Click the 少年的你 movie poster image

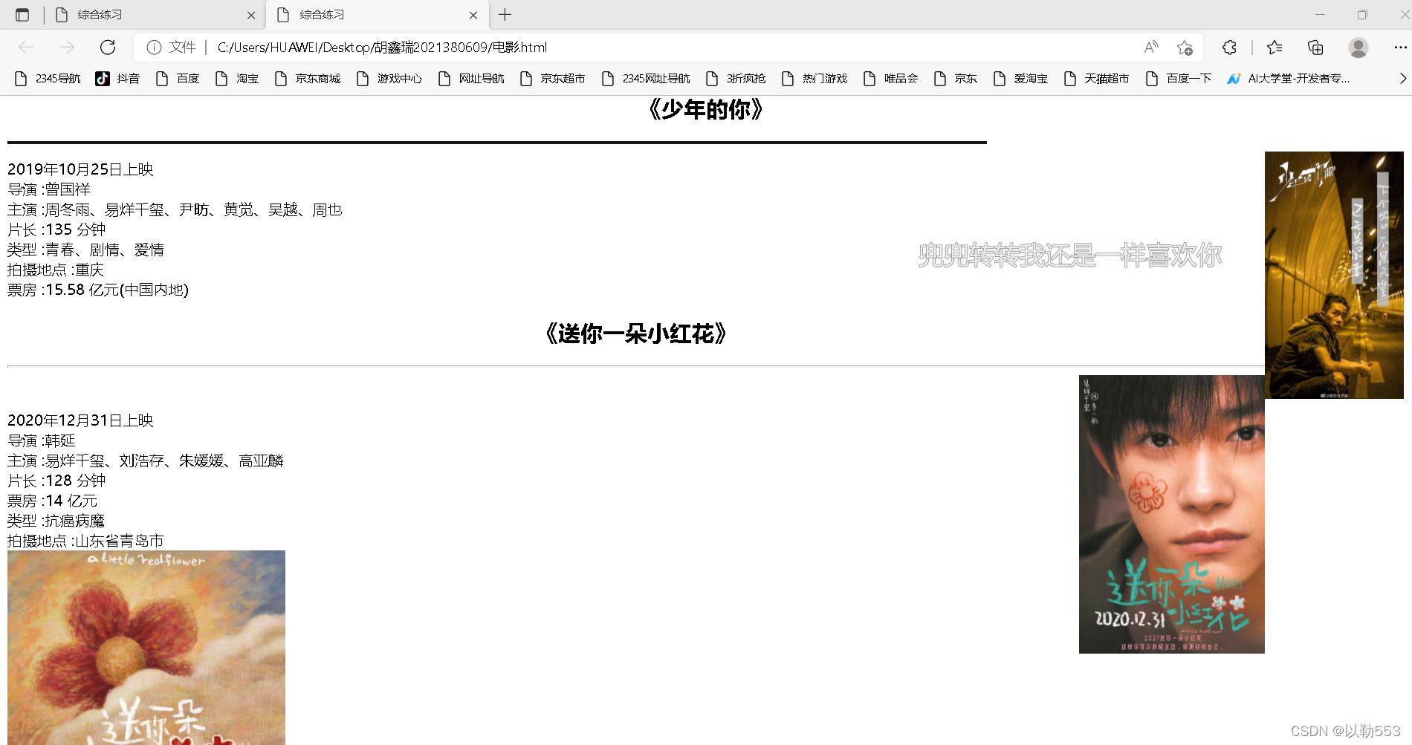click(x=1334, y=275)
